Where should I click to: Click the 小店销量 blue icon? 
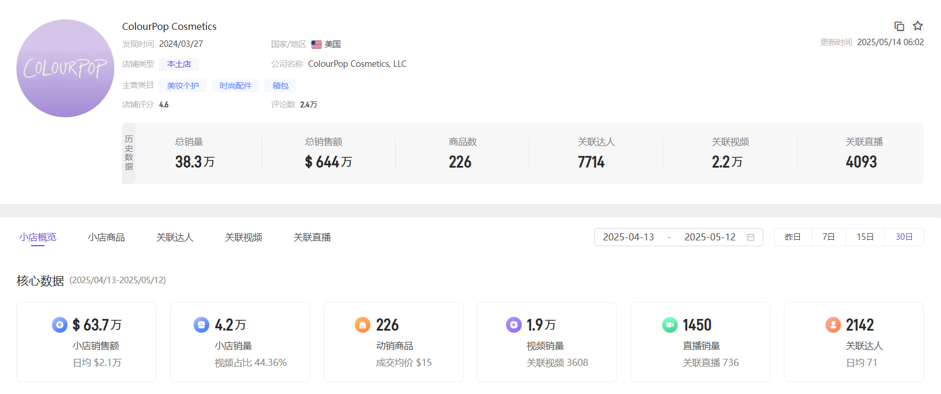[x=201, y=324]
